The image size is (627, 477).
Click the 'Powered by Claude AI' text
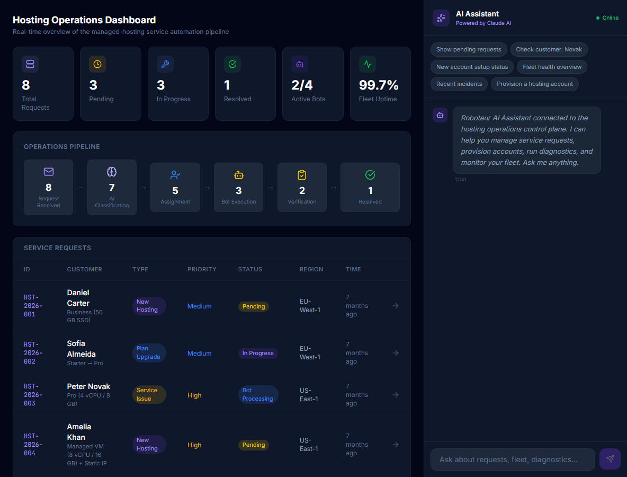483,23
